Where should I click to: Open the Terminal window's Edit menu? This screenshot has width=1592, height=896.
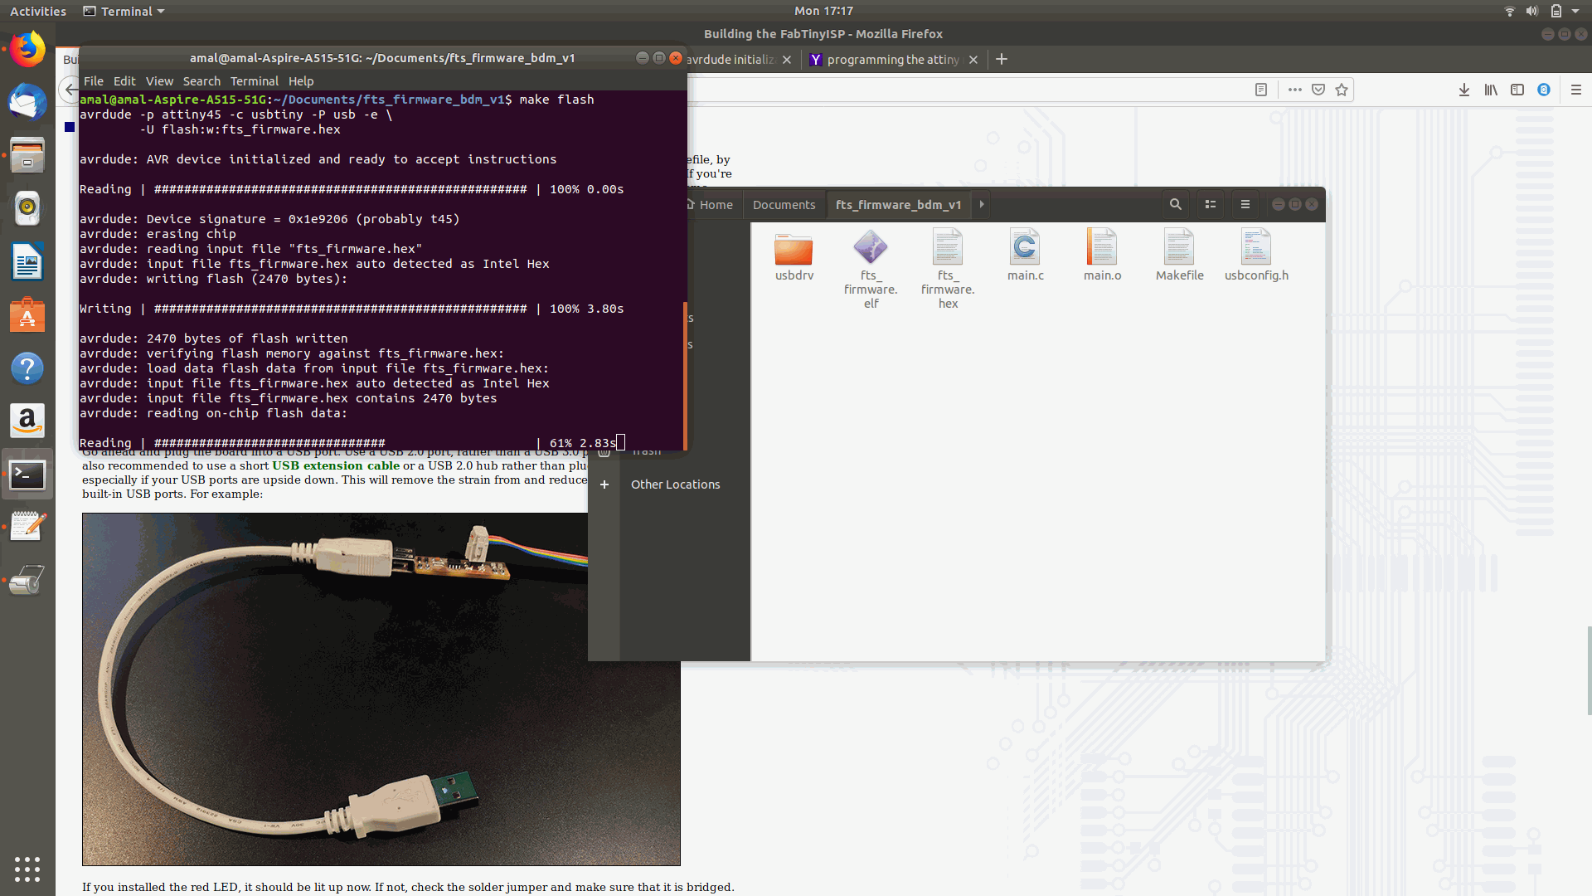[x=124, y=81]
